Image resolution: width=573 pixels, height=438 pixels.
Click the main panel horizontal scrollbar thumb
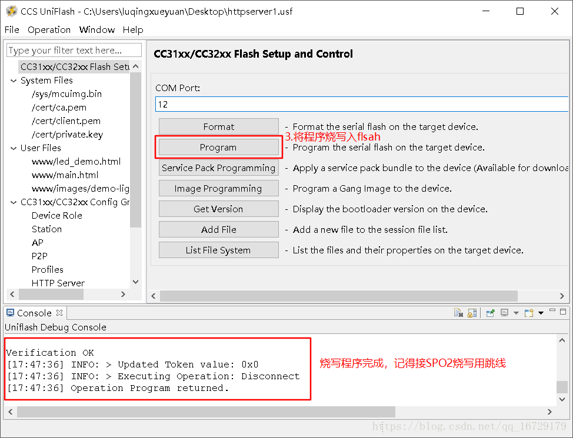[339, 296]
